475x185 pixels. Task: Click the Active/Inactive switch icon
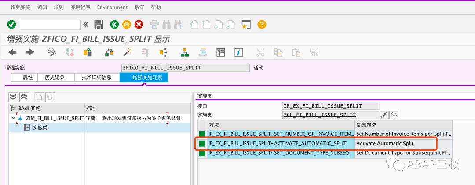click(69, 52)
